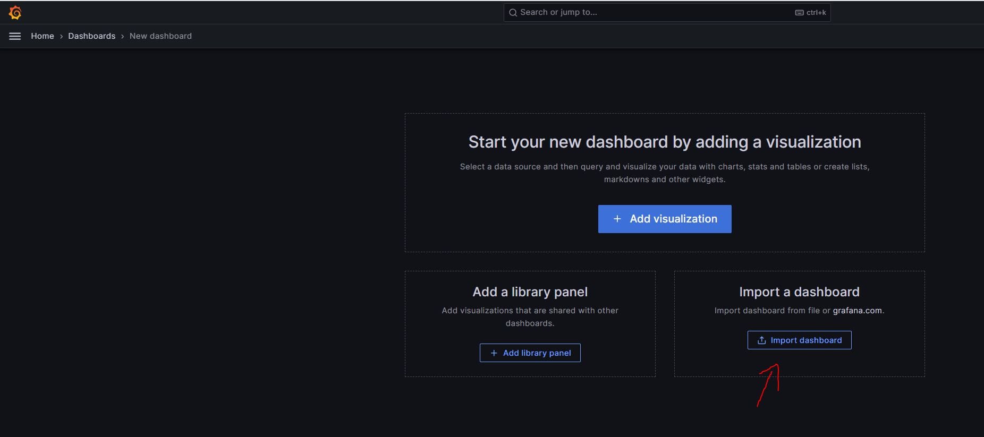984x437 pixels.
Task: Click the Add library panel button
Action: [x=530, y=353]
